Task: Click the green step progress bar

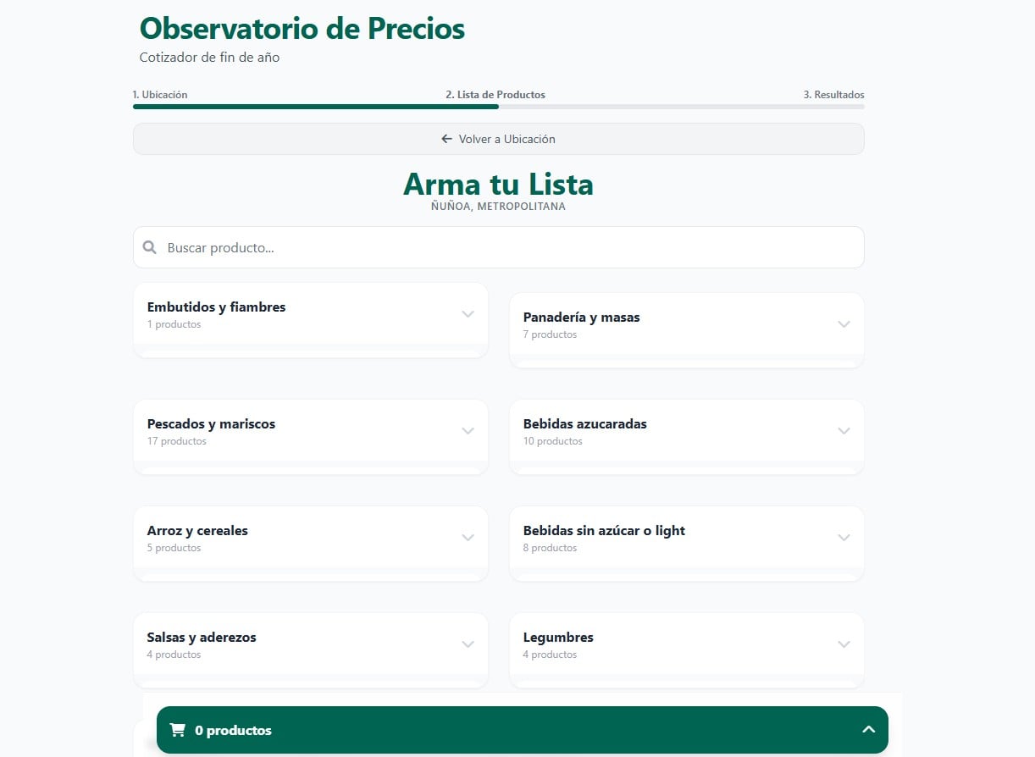Action: pyautogui.click(x=315, y=107)
